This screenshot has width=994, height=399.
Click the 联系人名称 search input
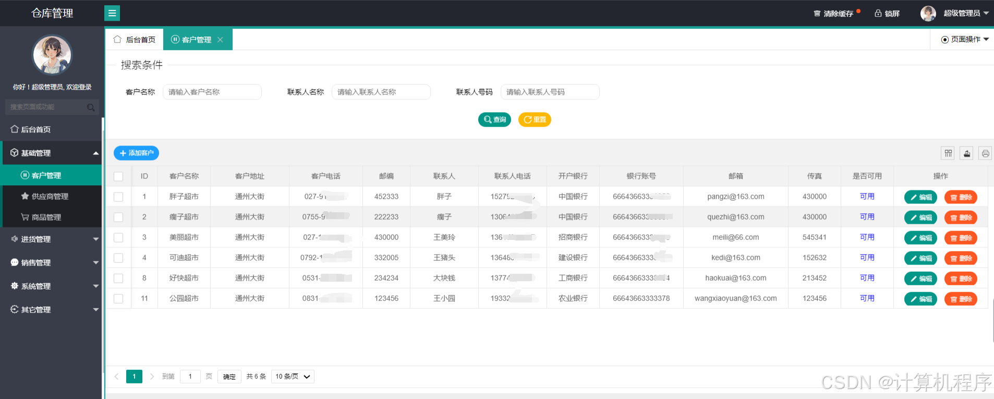(x=381, y=92)
